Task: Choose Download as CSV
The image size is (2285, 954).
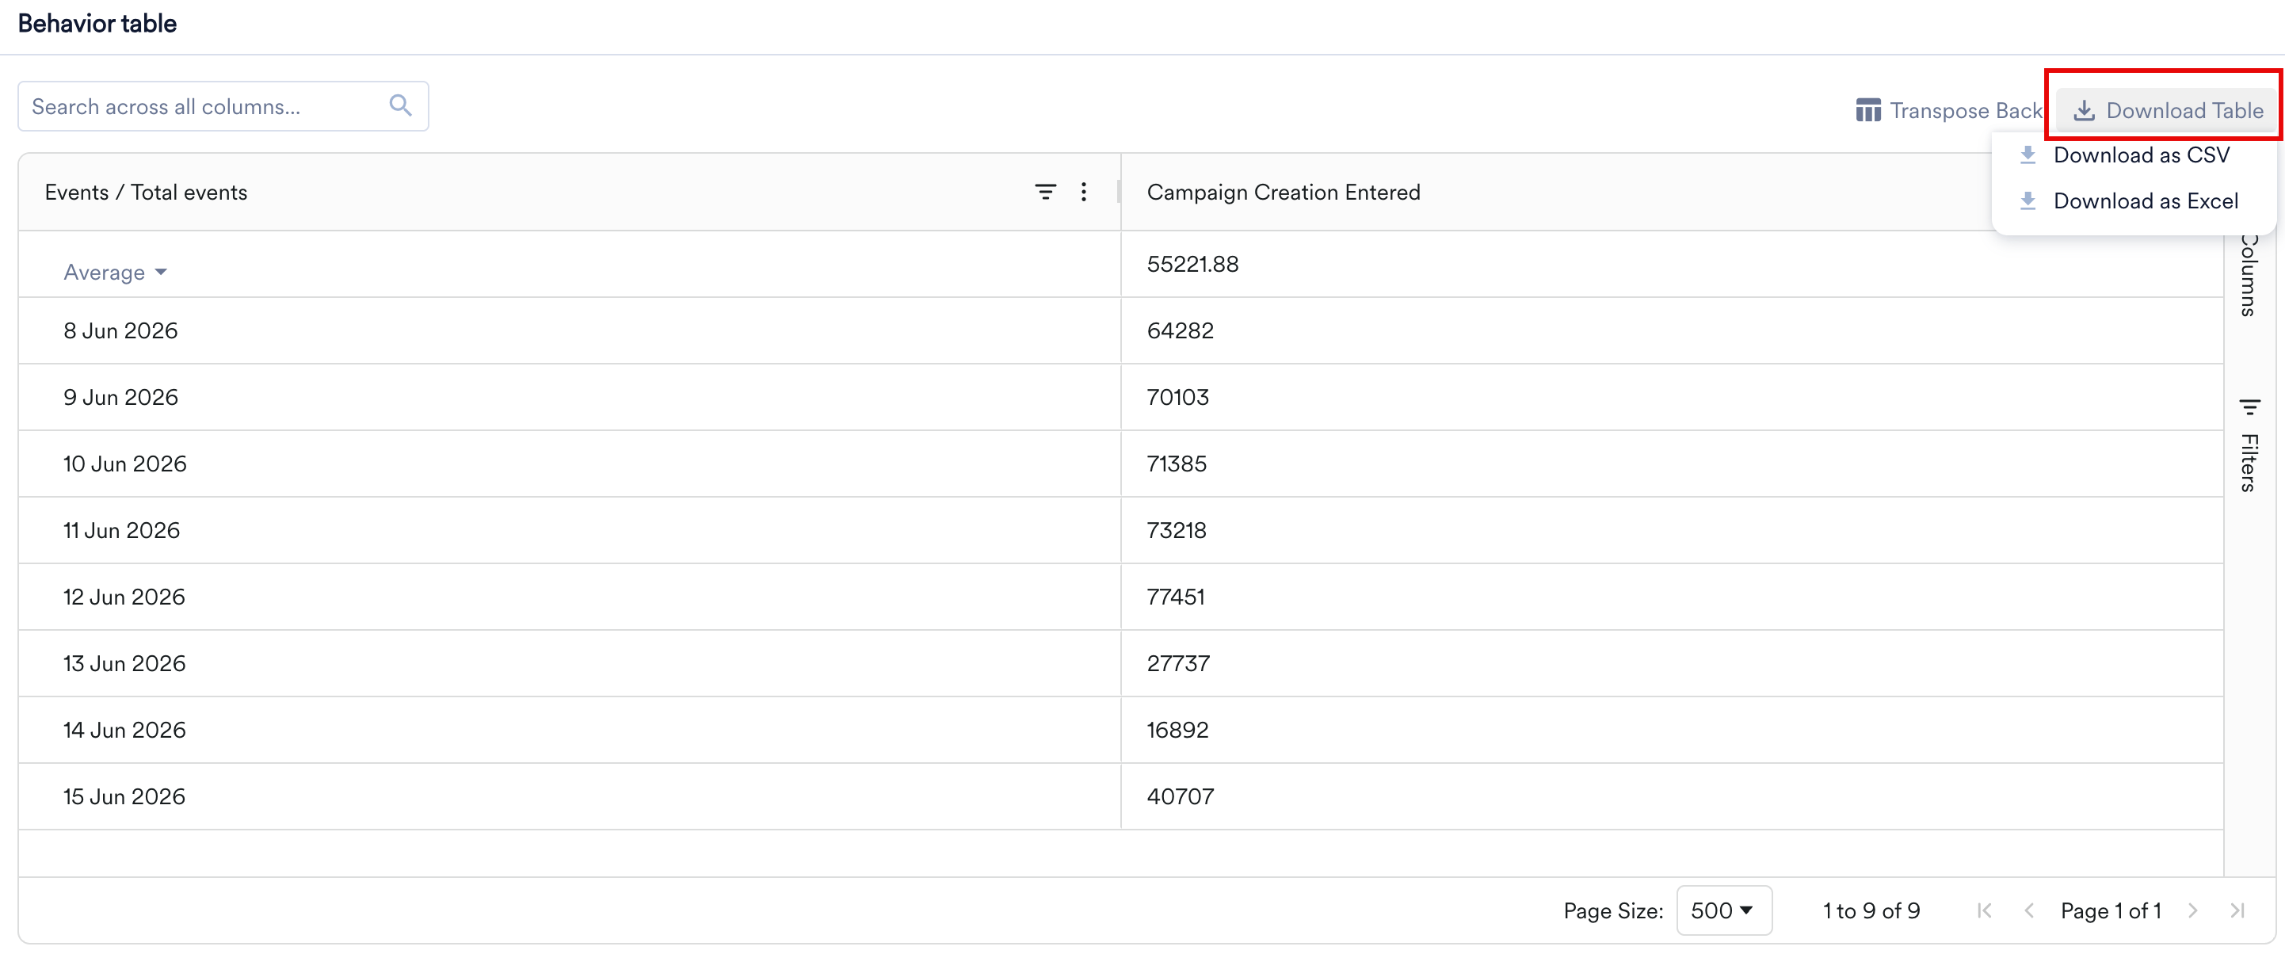Action: [2134, 155]
